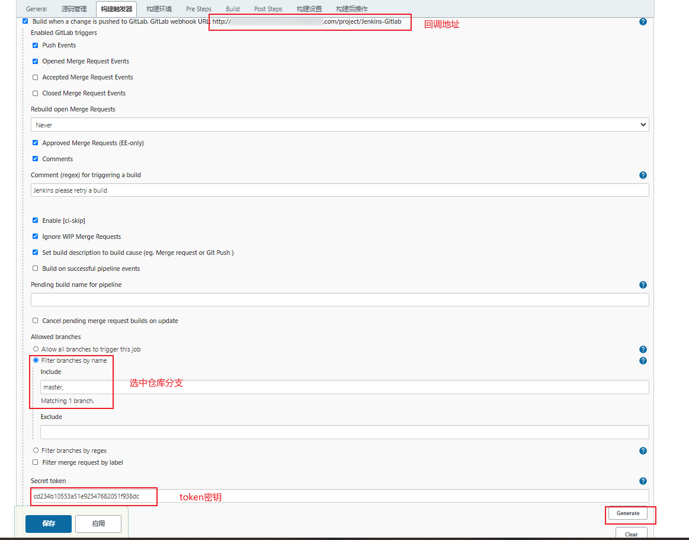Click the 'Matching 1 branch.' text

coord(67,401)
